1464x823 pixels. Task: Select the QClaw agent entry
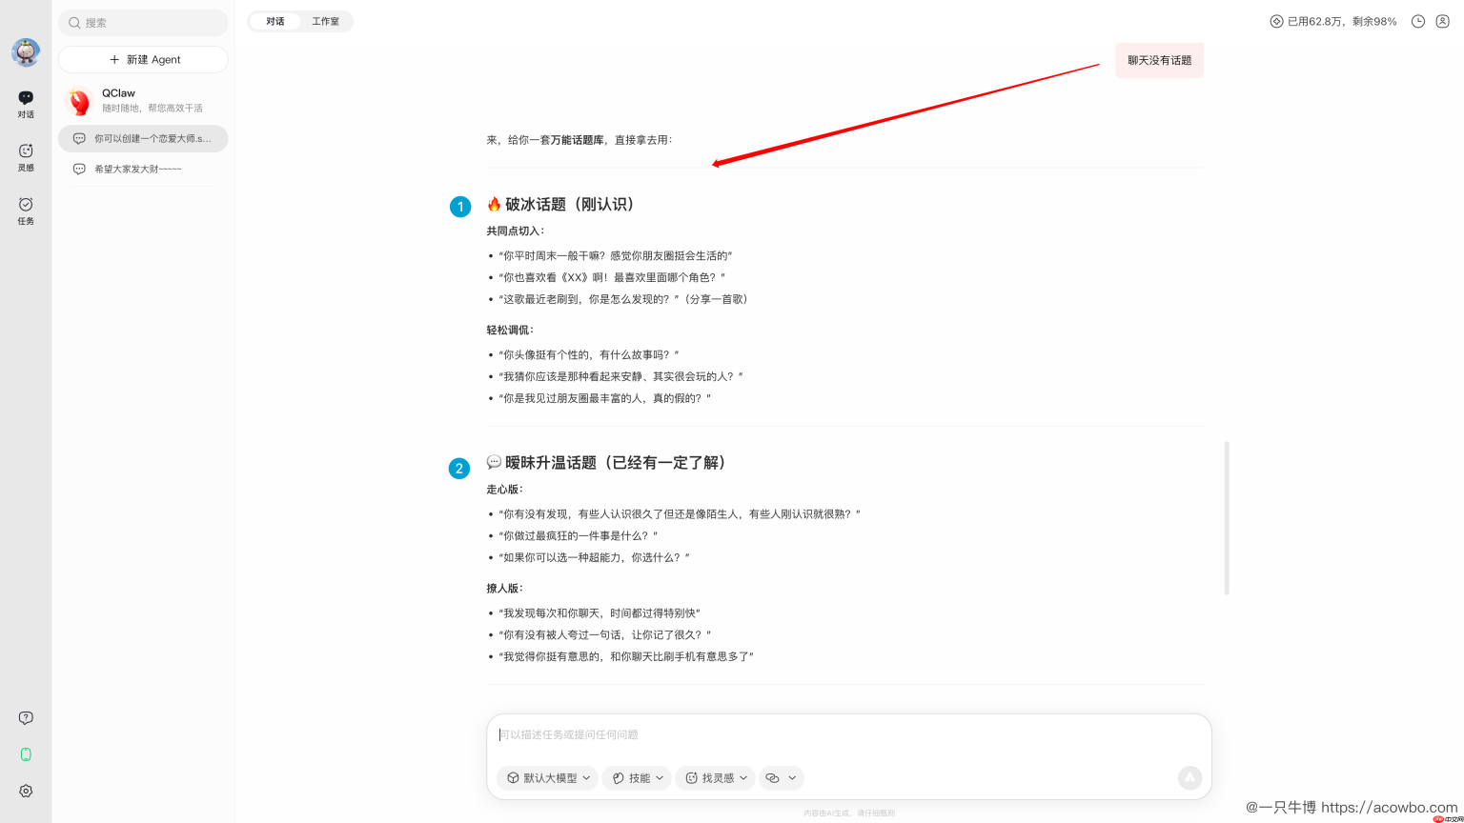(143, 100)
